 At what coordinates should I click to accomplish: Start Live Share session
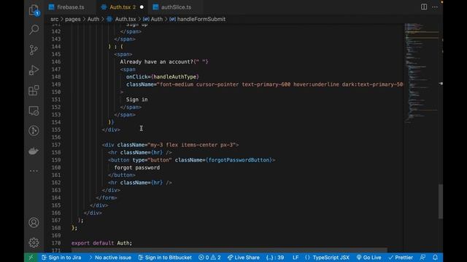[x=244, y=258]
